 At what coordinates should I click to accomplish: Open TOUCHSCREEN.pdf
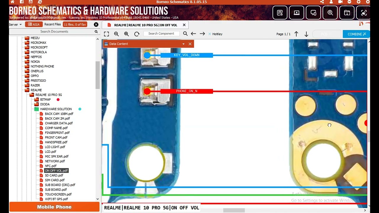[x=58, y=194]
